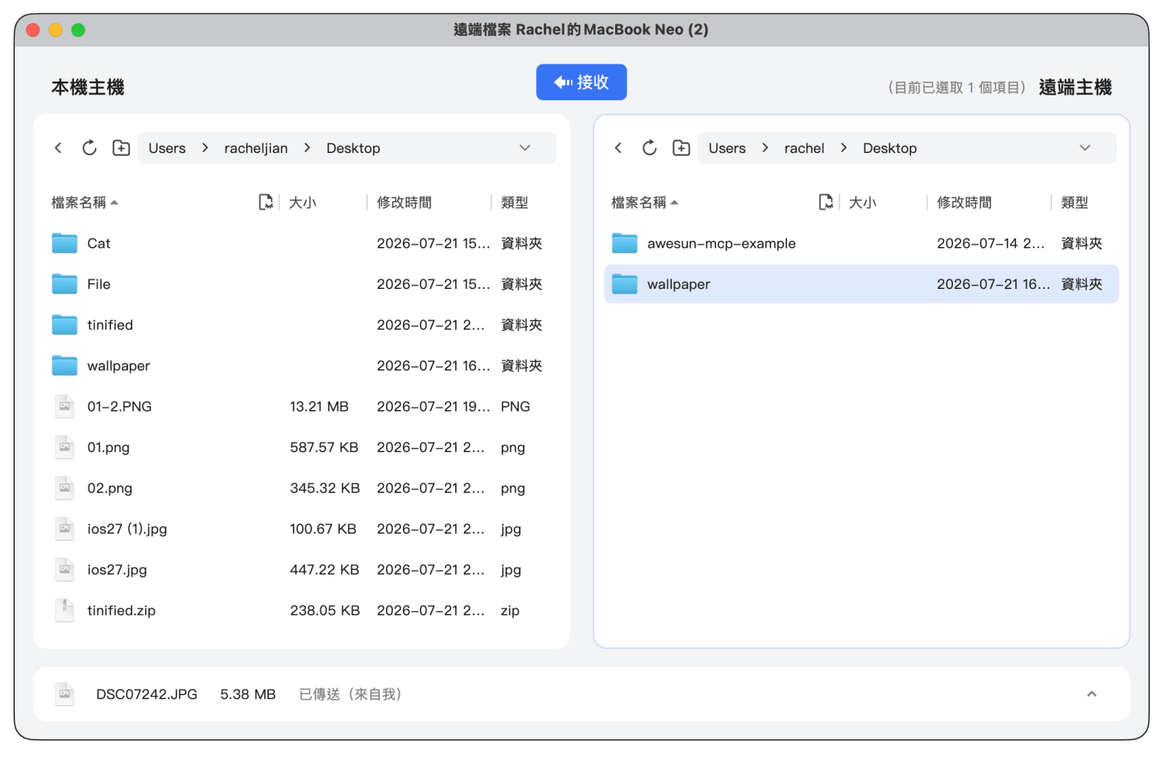Refresh the local host file list
The width and height of the screenshot is (1165, 758).
click(x=89, y=148)
